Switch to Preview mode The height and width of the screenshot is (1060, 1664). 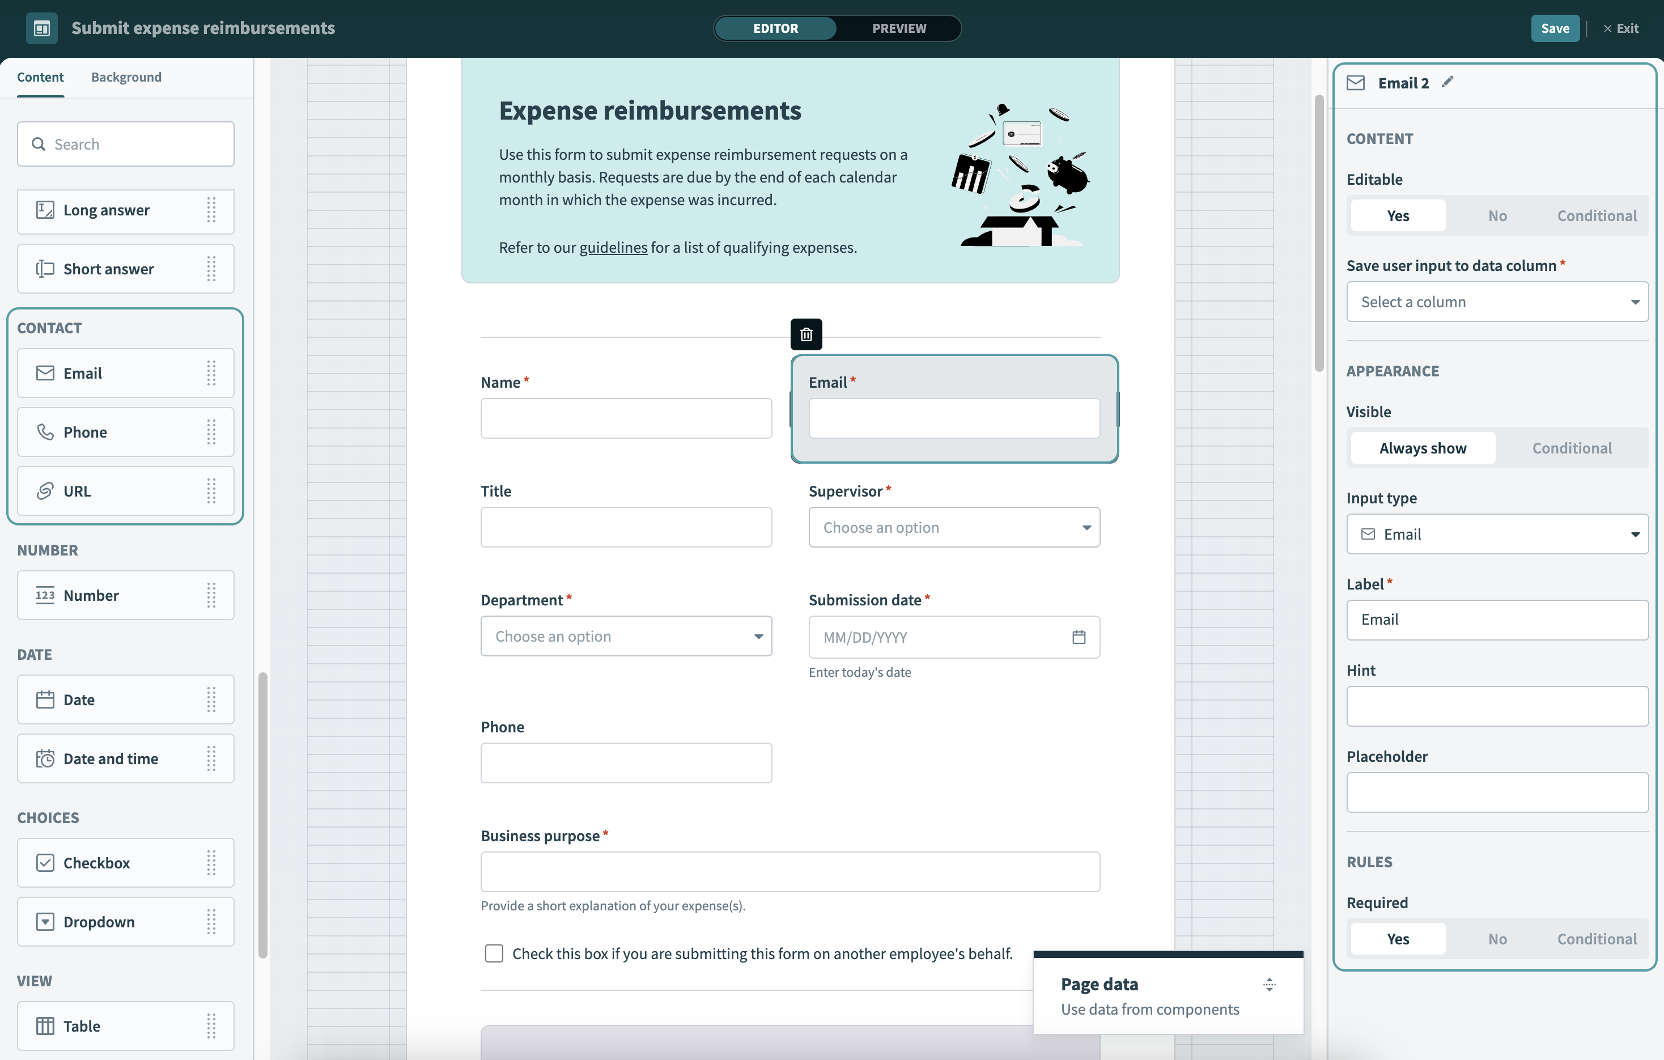tap(900, 27)
